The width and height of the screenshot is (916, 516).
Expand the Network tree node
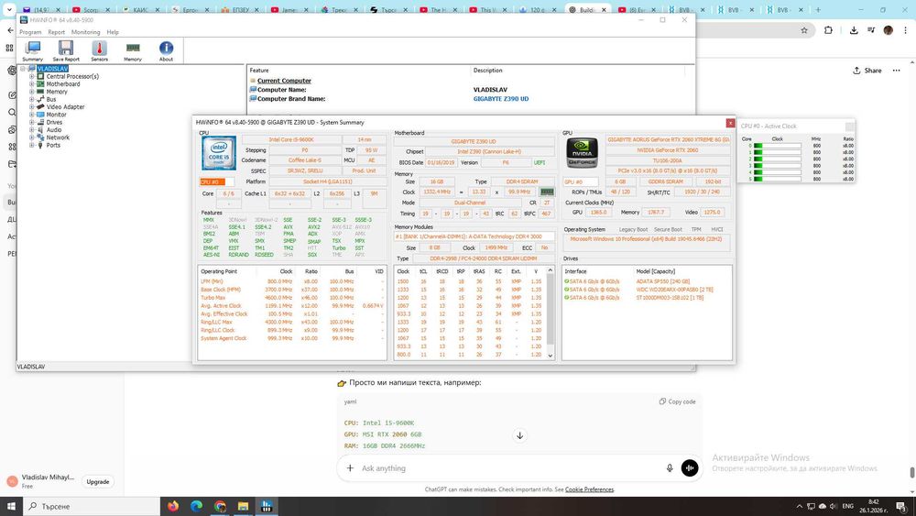31,137
